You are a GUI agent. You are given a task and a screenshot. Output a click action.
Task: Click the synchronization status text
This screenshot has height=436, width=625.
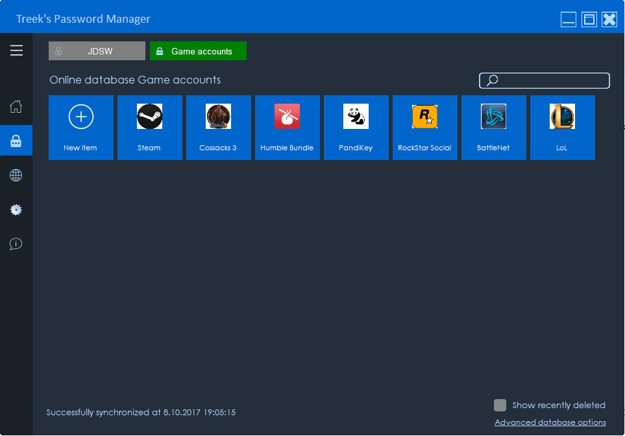(x=141, y=412)
